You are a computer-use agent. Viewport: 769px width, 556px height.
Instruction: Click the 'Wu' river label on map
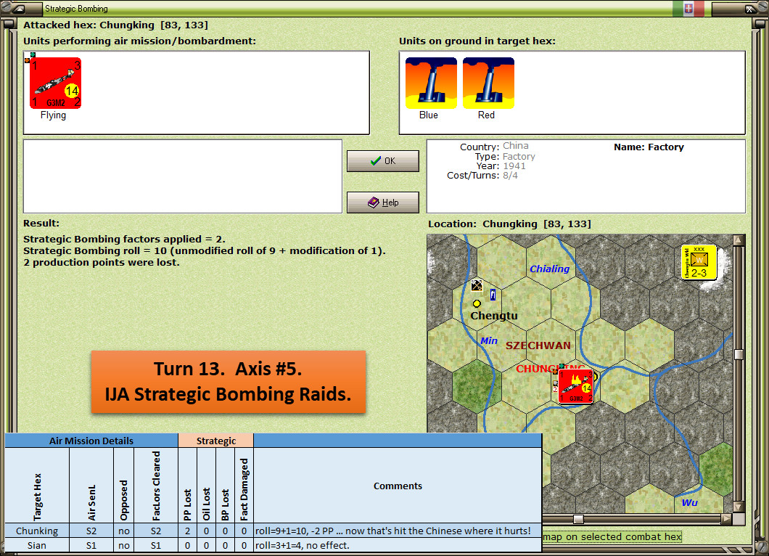(x=689, y=502)
